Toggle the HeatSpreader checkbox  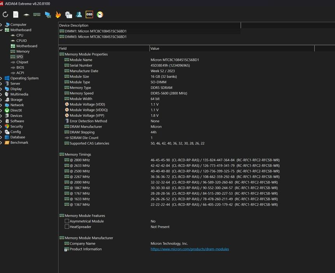67,227
